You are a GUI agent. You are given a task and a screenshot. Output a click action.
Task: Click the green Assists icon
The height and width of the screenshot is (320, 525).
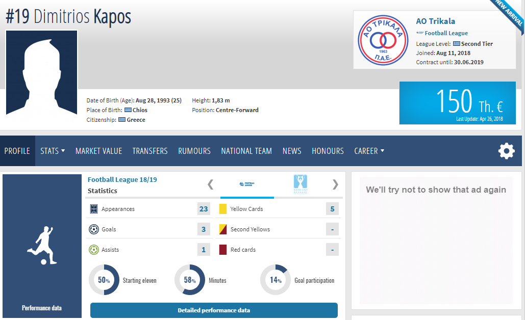click(x=94, y=250)
